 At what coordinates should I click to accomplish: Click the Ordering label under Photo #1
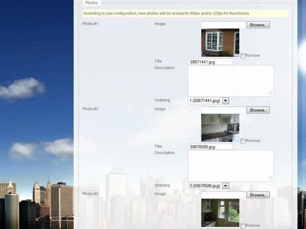coord(162,100)
